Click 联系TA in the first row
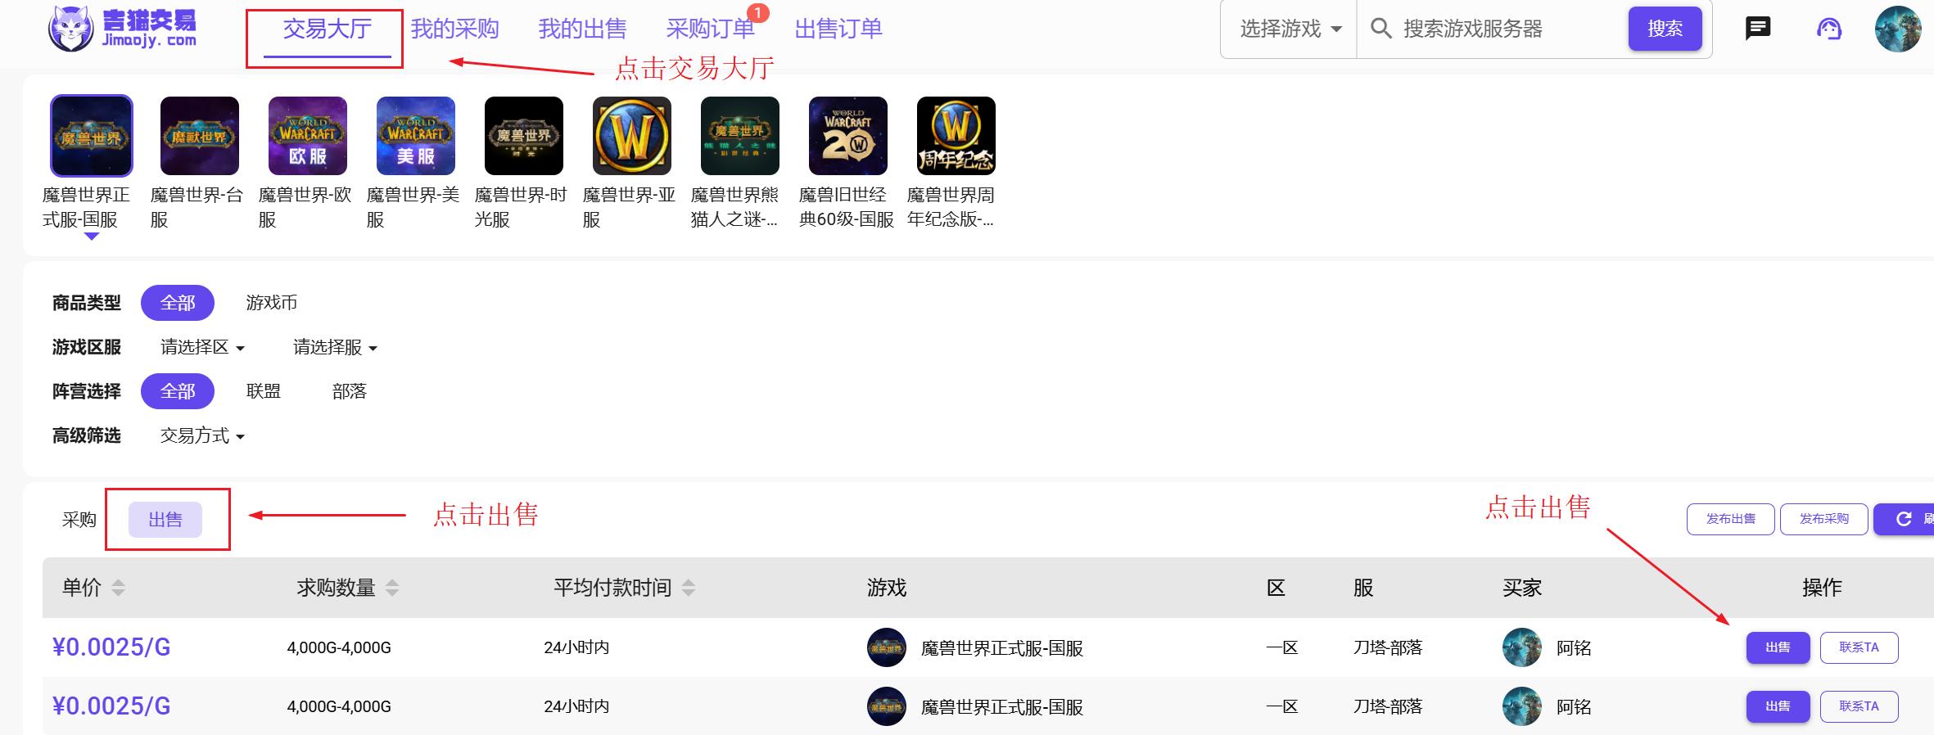 click(x=1859, y=647)
